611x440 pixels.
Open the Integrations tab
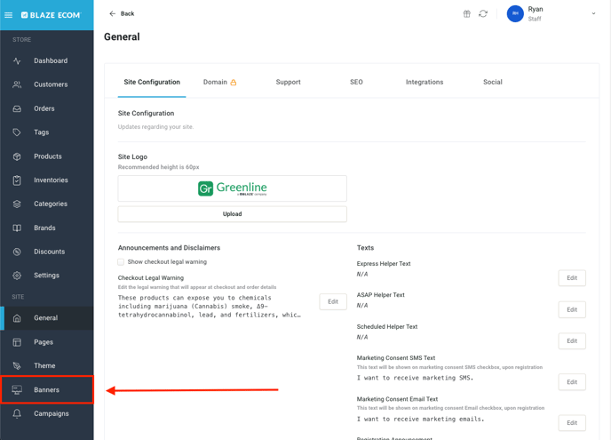[x=424, y=82]
